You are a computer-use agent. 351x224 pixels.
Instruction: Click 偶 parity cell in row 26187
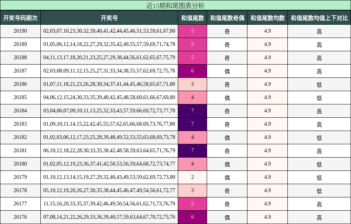(227, 71)
